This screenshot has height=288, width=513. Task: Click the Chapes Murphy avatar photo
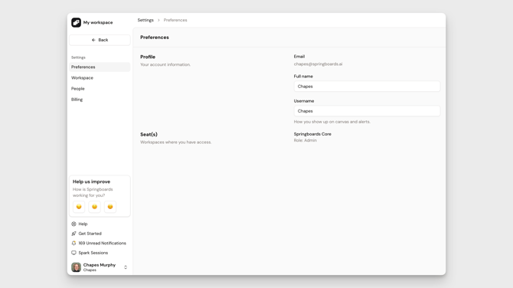click(77, 267)
